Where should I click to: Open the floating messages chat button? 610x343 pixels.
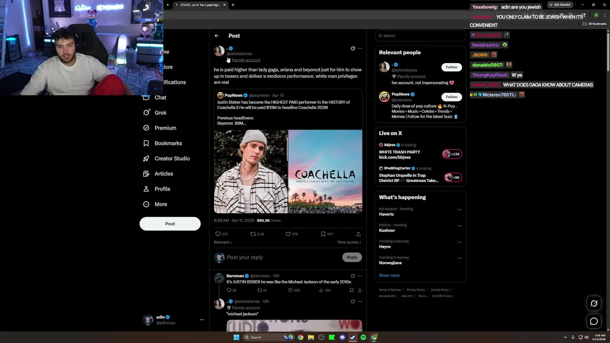594,322
